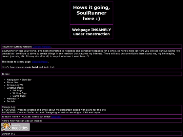This screenshot has height=137, width=183.
Task: Select the 'Hows it going, SoulRunner here :)' heading
Action: (91, 13)
